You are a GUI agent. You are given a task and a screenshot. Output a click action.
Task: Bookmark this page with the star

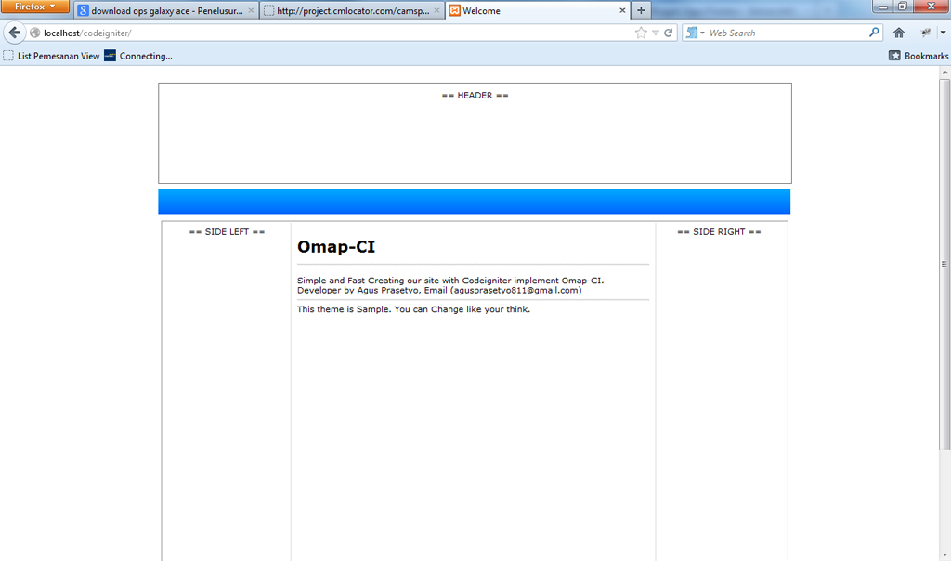[641, 33]
